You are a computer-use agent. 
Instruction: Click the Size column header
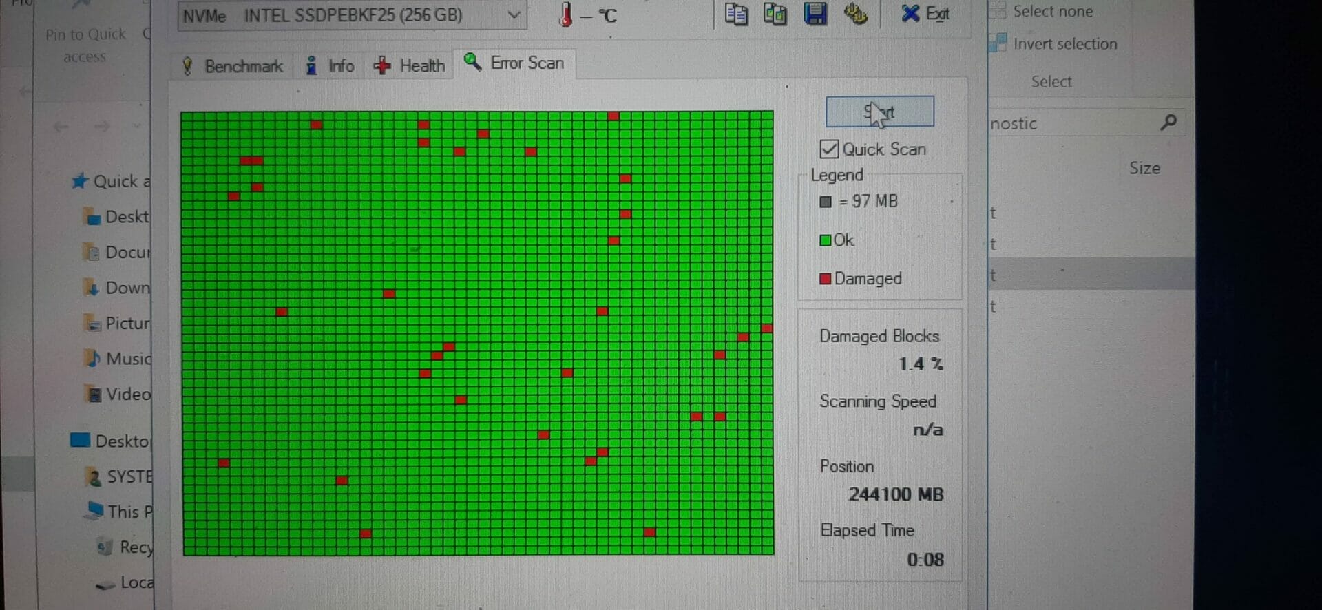[1144, 169]
